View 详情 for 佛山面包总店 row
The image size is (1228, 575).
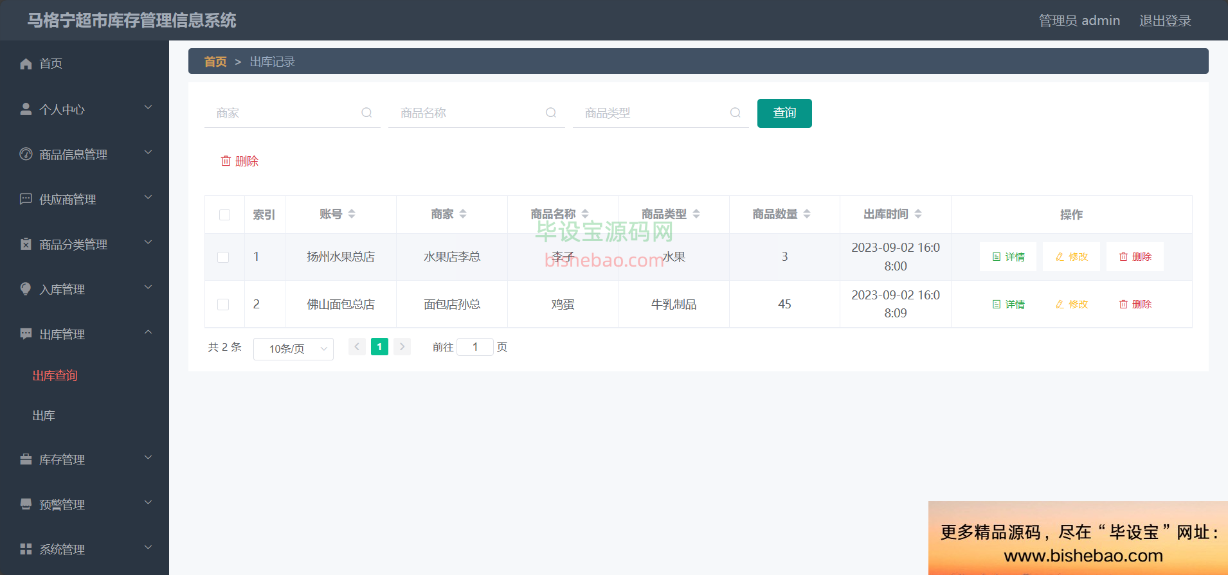1008,305
